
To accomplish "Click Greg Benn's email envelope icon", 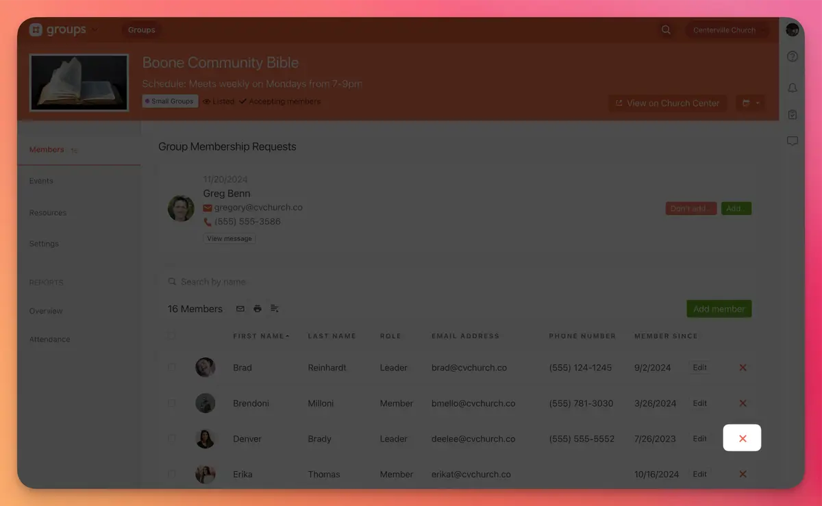I will point(208,207).
